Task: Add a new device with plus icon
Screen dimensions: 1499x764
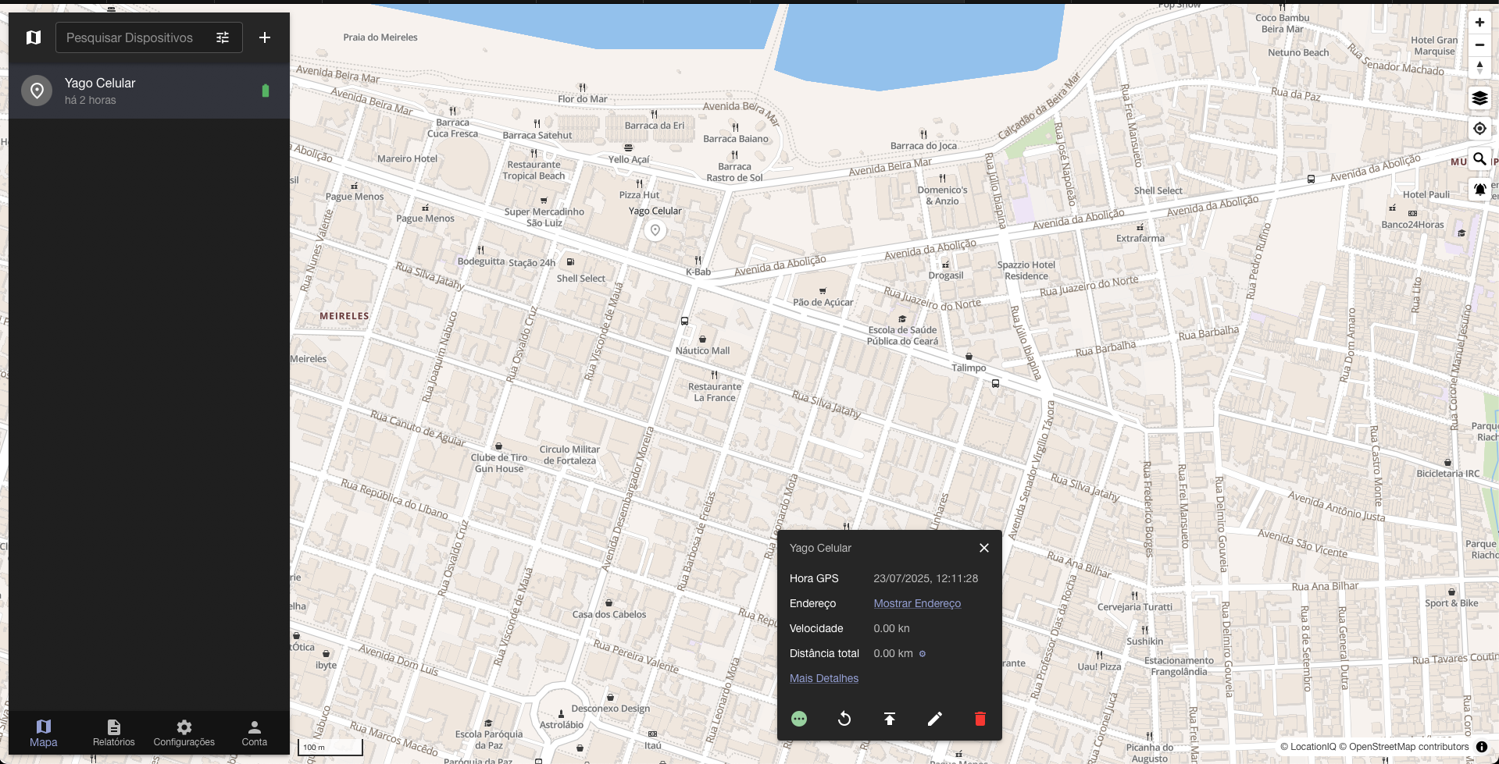Action: 265,37
